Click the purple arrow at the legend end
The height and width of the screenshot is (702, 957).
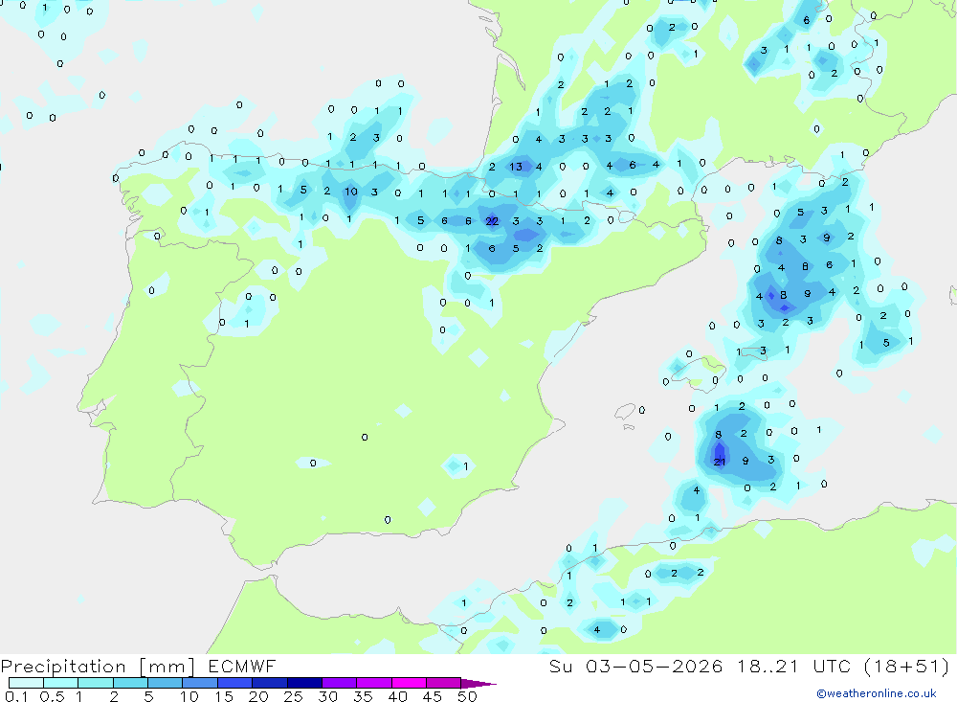coord(478,684)
